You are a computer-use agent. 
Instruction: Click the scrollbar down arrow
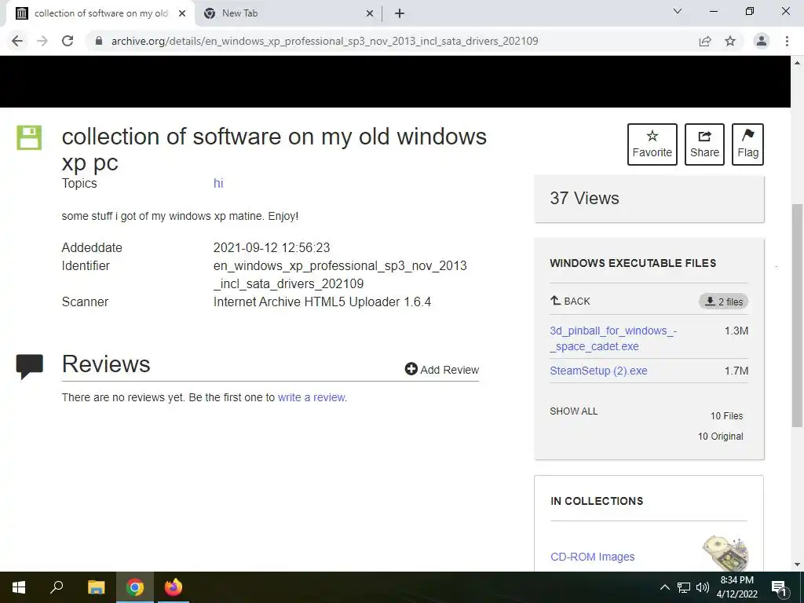click(x=798, y=565)
